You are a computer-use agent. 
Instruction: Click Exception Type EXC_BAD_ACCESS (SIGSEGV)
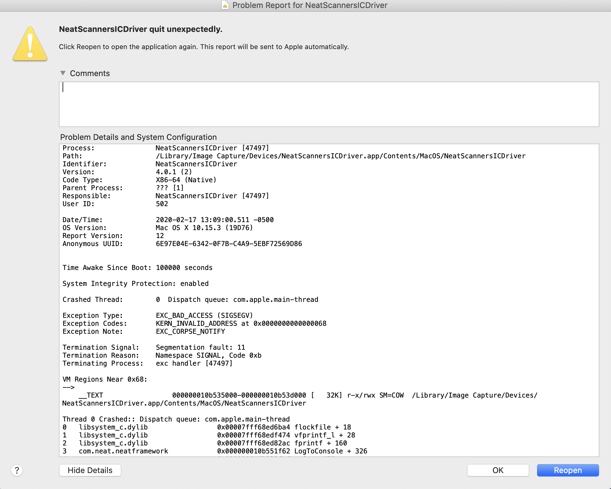coord(204,315)
